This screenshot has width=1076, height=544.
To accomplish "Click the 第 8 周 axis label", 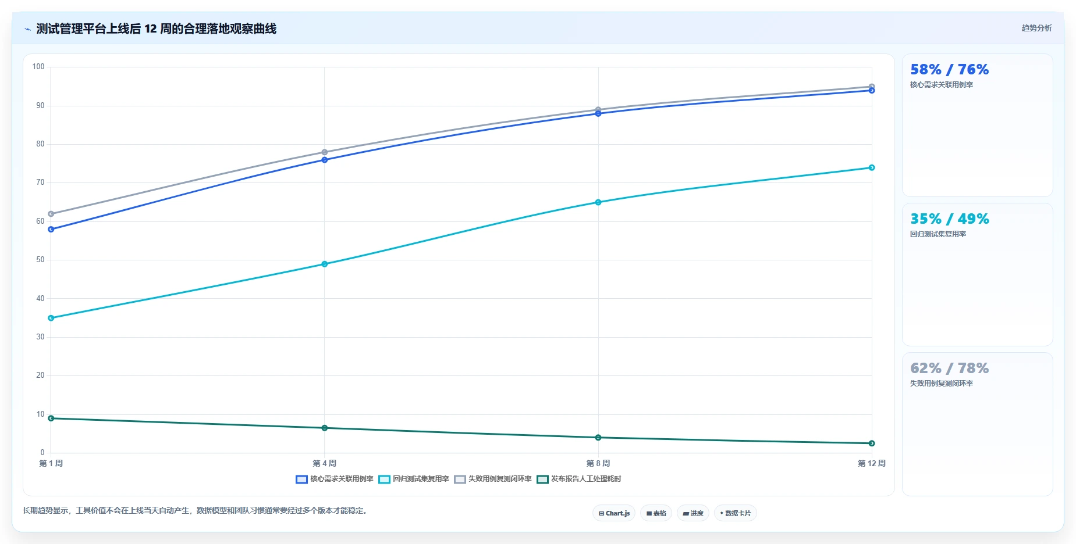I will [598, 464].
